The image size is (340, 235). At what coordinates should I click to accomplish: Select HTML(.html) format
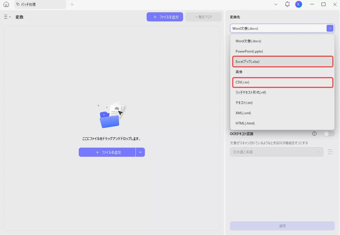click(x=282, y=123)
